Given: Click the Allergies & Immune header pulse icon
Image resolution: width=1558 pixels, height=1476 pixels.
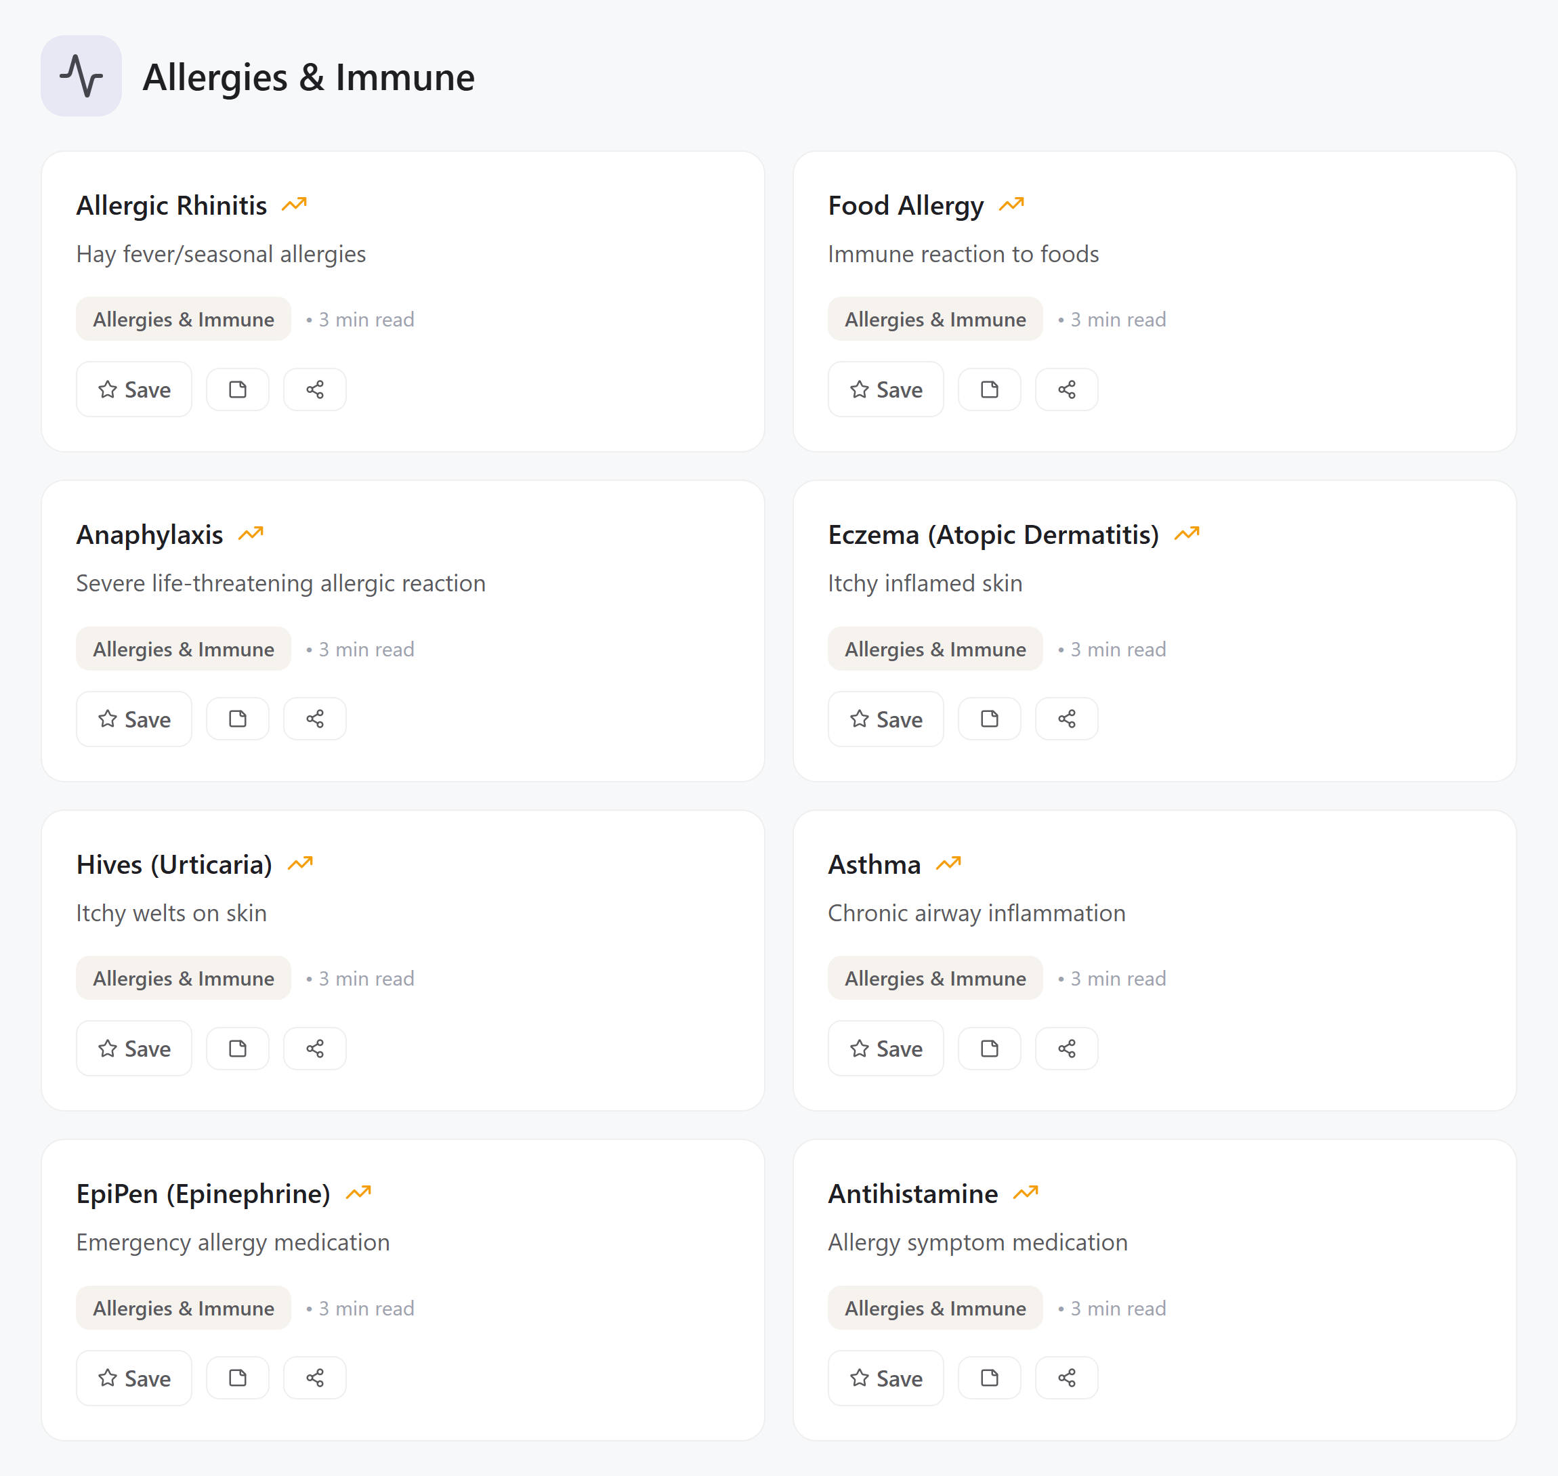Looking at the screenshot, I should 81,77.
